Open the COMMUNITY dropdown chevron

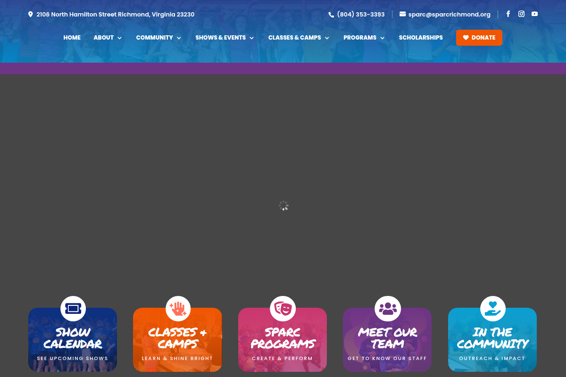click(179, 38)
